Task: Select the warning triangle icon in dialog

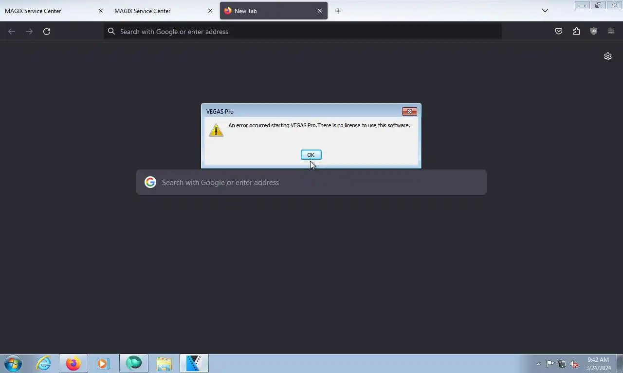Action: click(216, 130)
